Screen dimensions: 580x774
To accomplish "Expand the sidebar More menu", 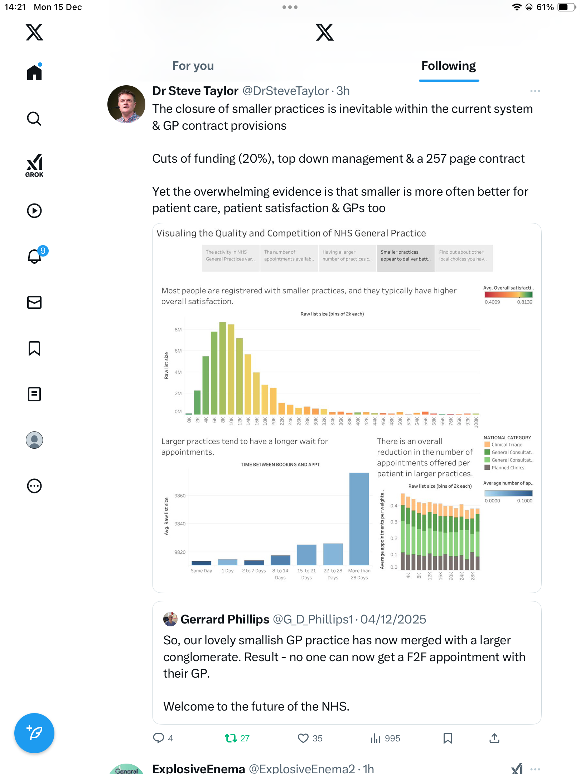I will [34, 486].
